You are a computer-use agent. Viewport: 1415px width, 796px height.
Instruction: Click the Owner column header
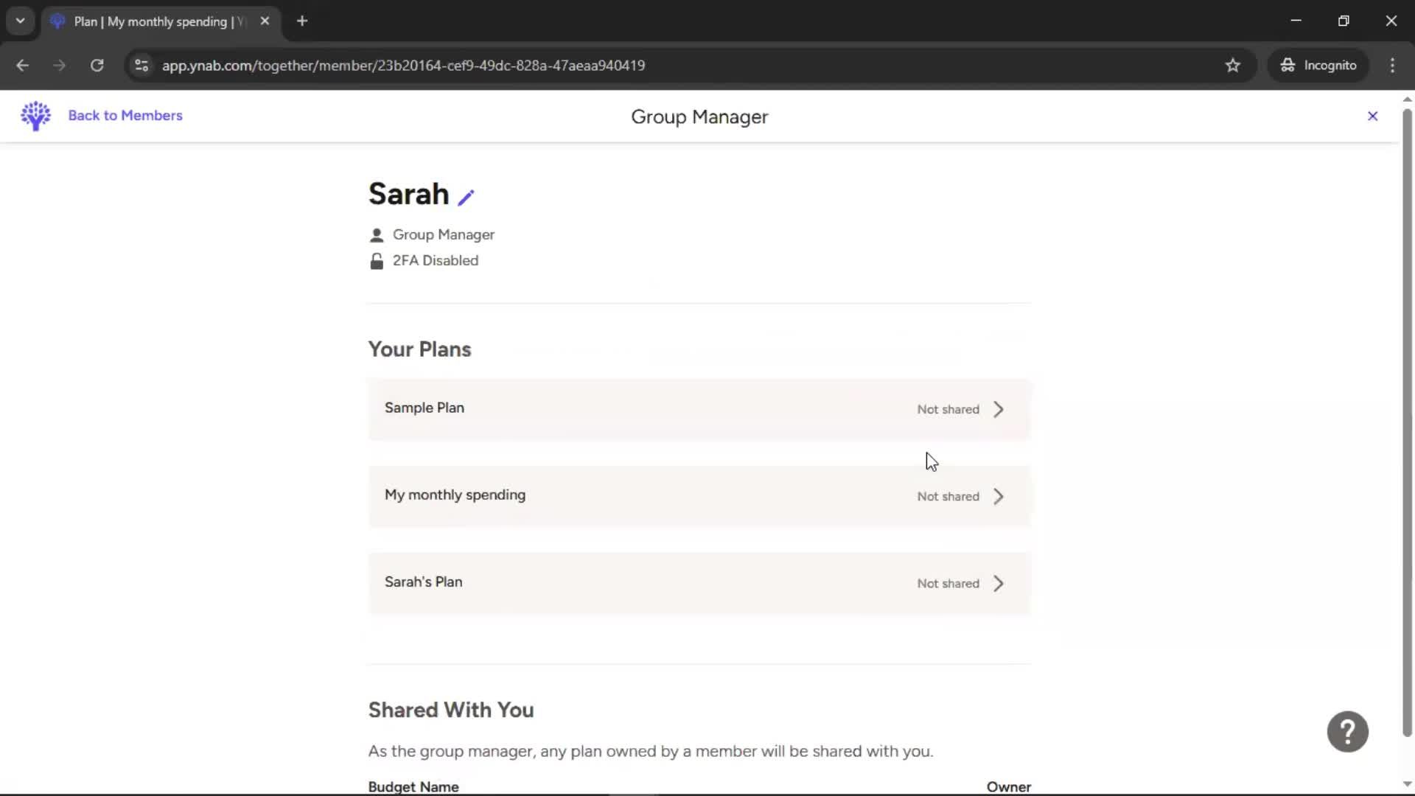1008,786
